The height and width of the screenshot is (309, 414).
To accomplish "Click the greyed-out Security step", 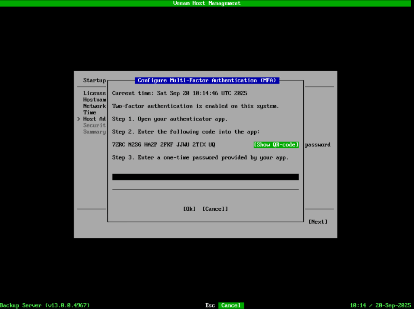I will coord(94,125).
